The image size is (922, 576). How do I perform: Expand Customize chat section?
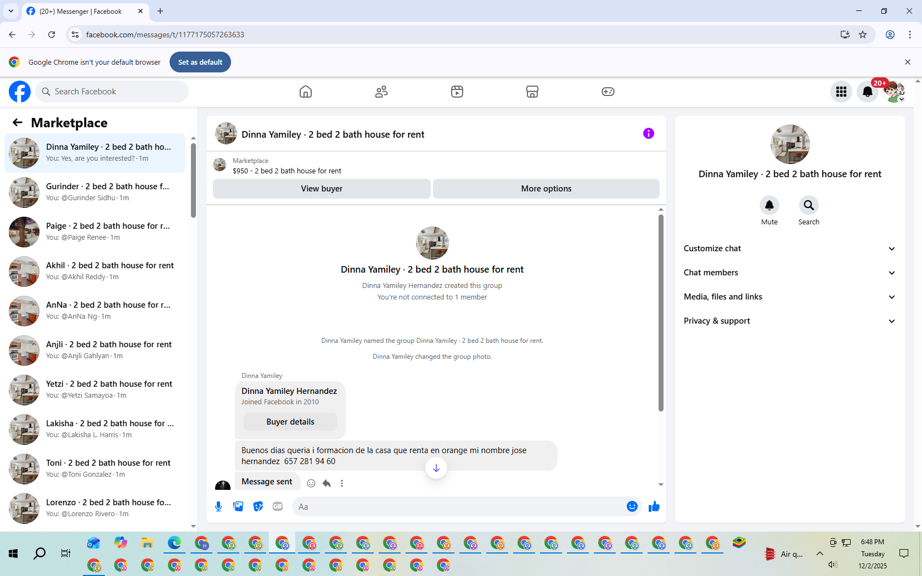click(x=790, y=249)
